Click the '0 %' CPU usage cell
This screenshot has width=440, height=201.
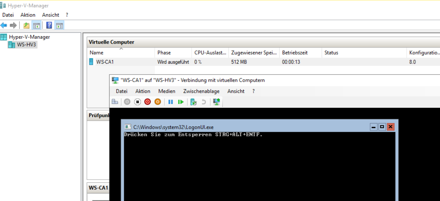[x=198, y=62]
